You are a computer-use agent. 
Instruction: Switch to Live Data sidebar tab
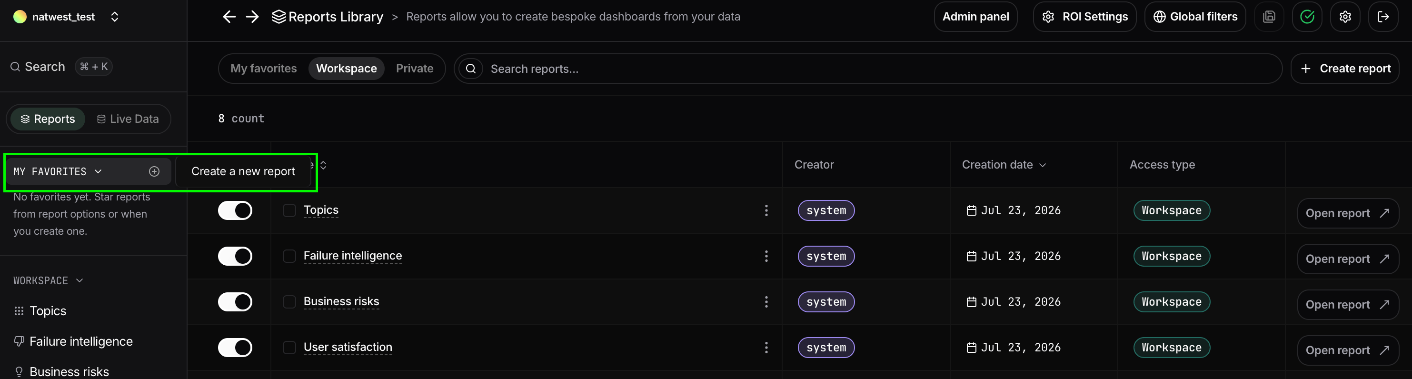pos(128,119)
